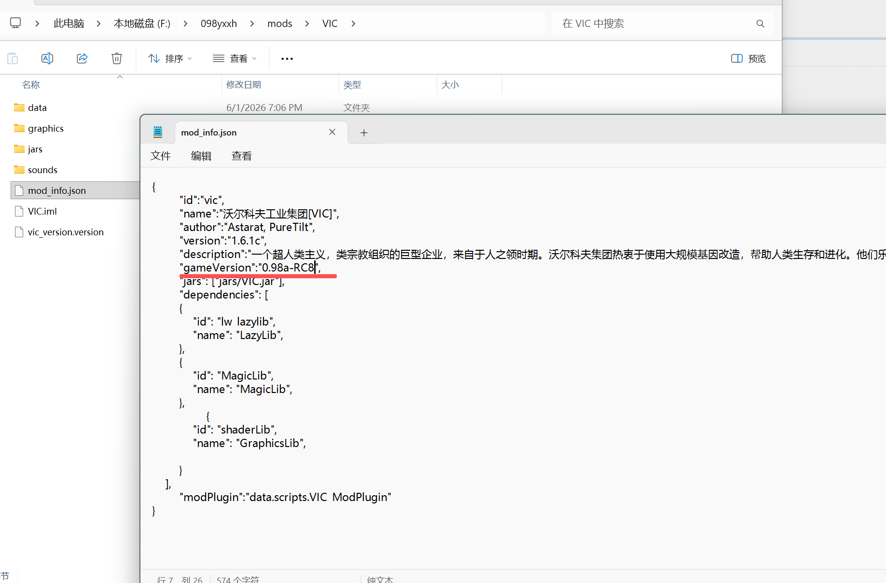Click 098yxxh breadcrumb segment
The height and width of the screenshot is (583, 886).
(219, 24)
